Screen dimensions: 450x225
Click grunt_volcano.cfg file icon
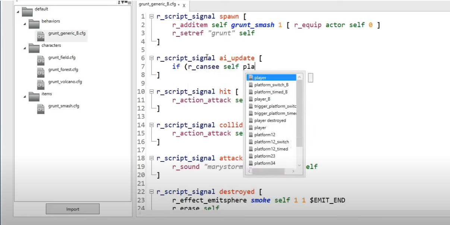(x=41, y=84)
